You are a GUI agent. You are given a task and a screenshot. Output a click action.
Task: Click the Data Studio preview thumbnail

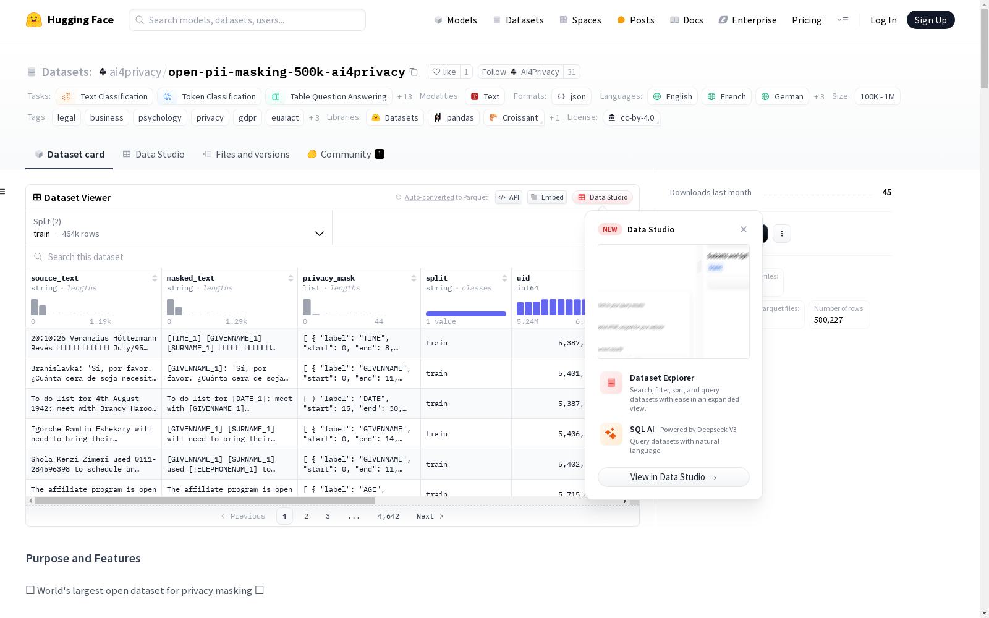[x=674, y=302]
